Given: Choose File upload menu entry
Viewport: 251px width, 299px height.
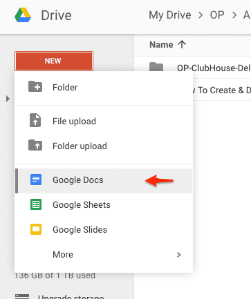Looking at the screenshot, I should click(x=104, y=121).
